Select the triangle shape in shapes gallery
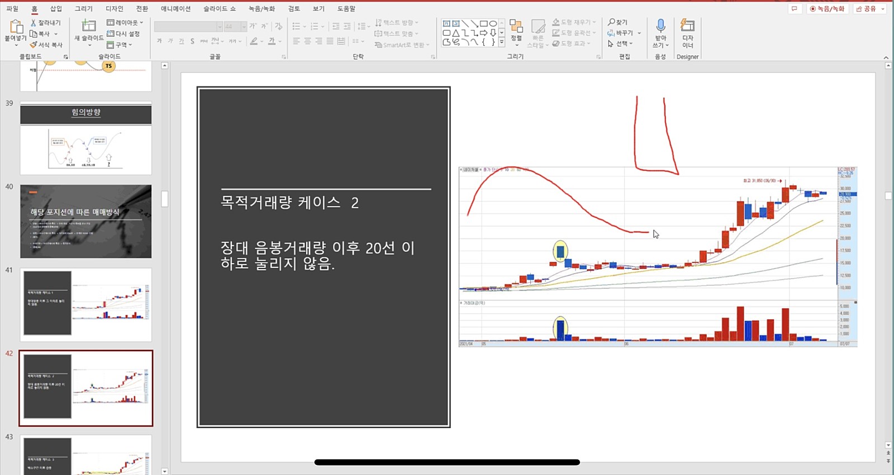The height and width of the screenshot is (475, 894). [x=456, y=33]
